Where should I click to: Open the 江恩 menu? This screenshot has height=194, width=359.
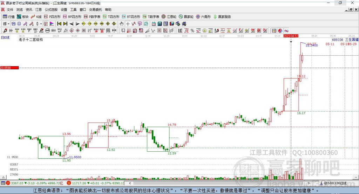point(38,9)
